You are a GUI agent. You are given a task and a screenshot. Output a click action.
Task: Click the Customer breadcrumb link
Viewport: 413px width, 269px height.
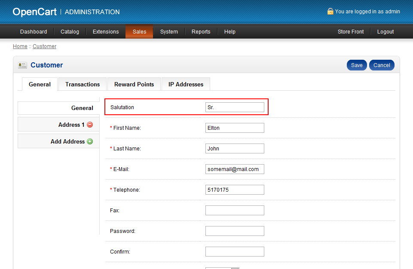44,46
